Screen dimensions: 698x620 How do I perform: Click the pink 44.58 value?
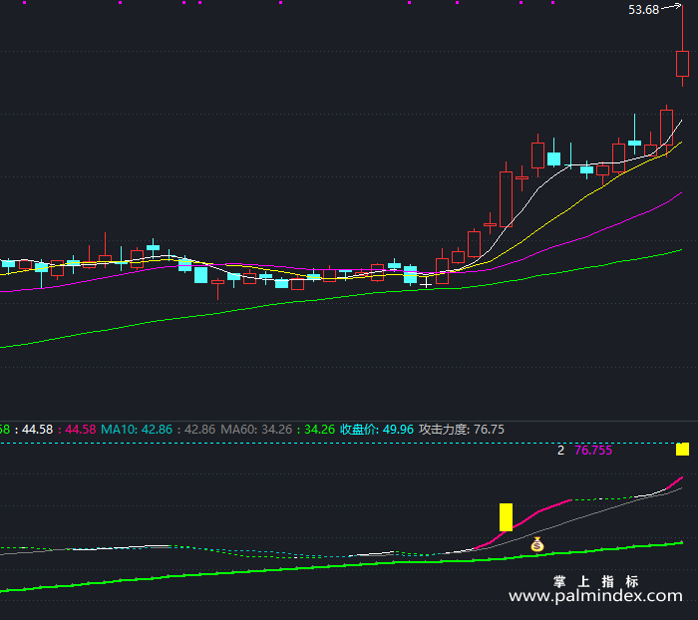click(80, 430)
